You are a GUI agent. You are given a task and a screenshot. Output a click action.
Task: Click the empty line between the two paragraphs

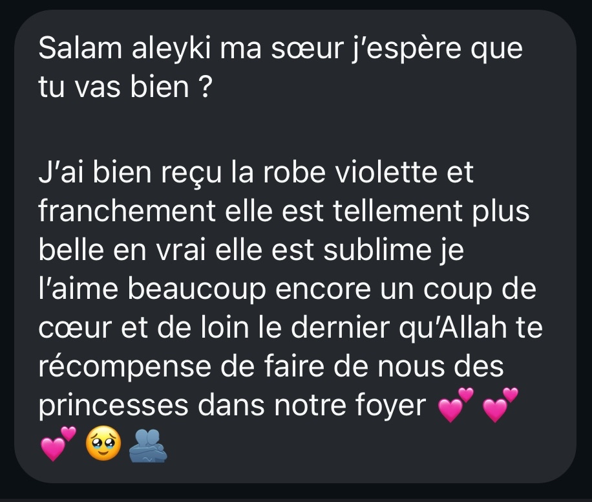tap(295, 129)
